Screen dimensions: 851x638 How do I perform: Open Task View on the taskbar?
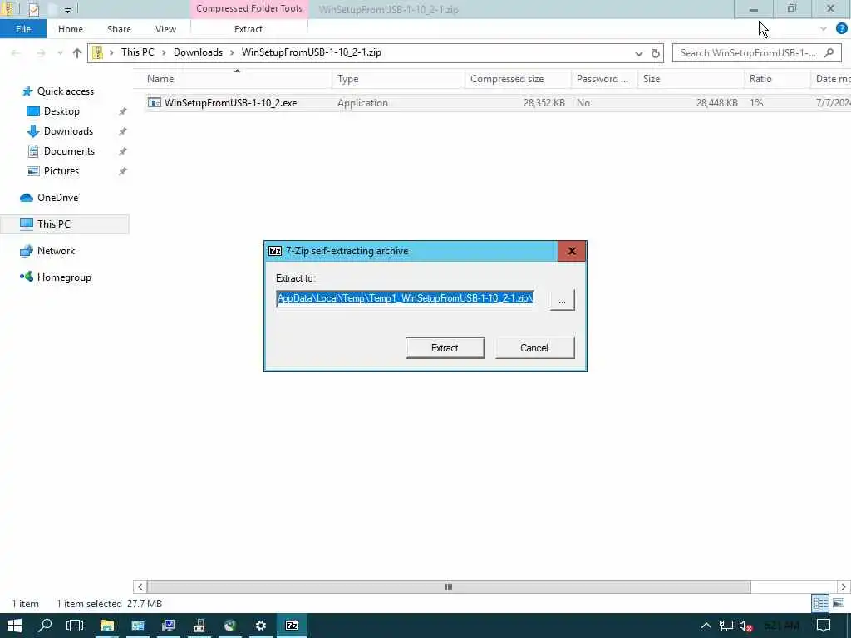(x=75, y=626)
